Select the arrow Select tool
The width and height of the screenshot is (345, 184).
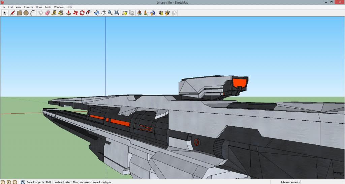[5, 13]
